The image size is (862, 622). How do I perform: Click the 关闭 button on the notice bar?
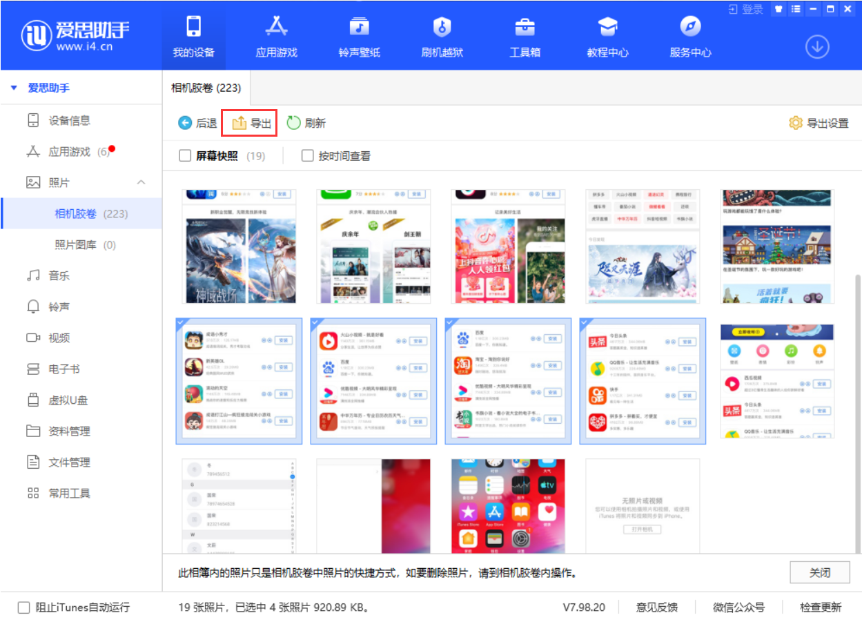pyautogui.click(x=819, y=572)
